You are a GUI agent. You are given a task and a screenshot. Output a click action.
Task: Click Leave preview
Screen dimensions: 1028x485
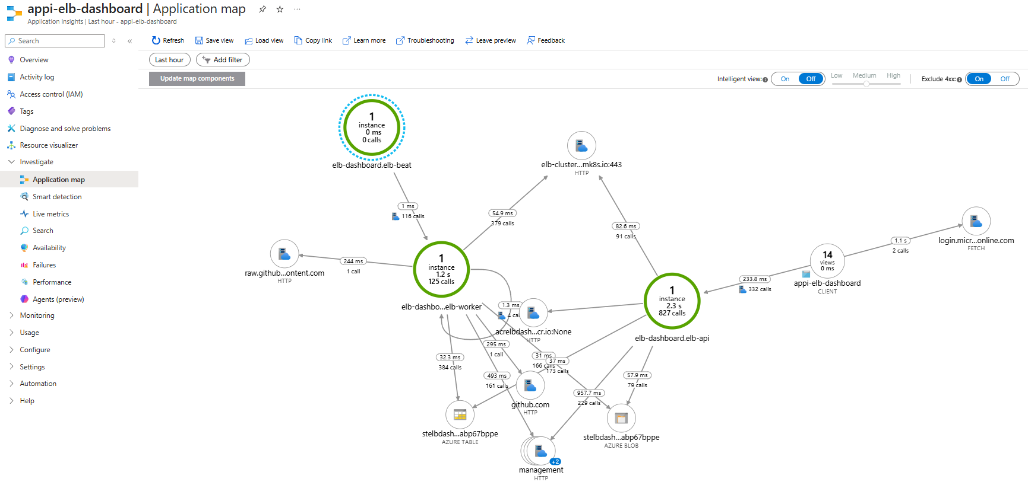click(491, 41)
